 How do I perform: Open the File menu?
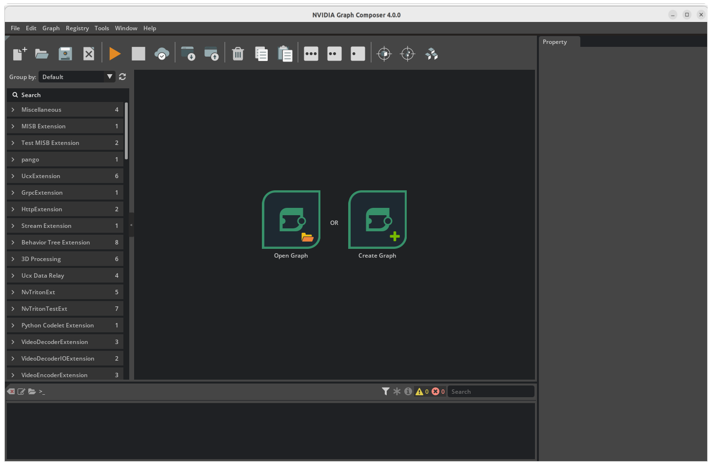pos(15,28)
